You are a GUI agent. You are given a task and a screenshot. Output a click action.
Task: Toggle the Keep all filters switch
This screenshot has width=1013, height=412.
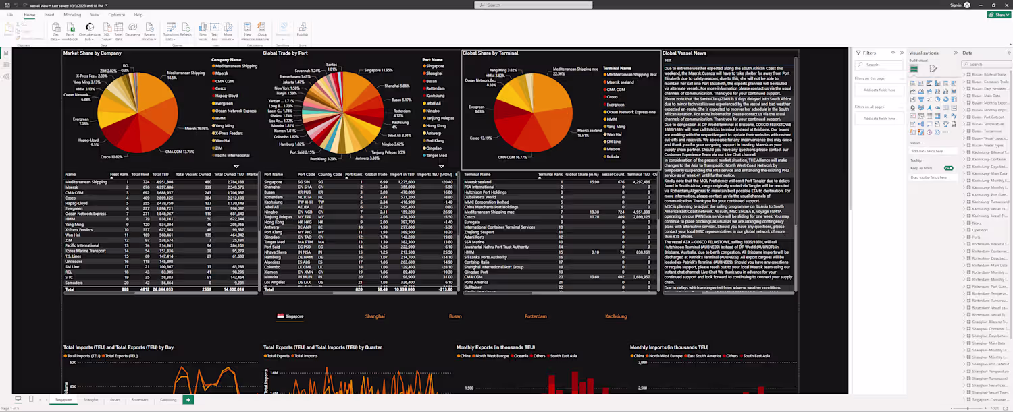tap(949, 168)
